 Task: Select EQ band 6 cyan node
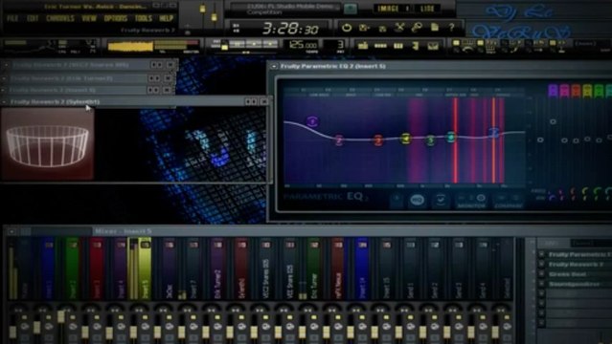[x=451, y=137]
